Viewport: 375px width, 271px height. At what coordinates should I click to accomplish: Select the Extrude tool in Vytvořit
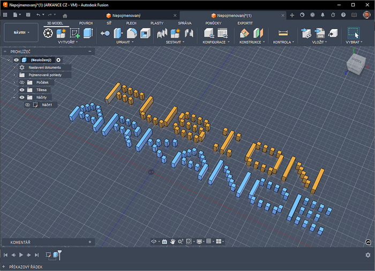pyautogui.click(x=88, y=33)
